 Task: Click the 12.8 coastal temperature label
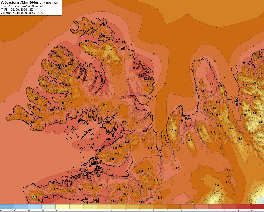click(x=146, y=79)
